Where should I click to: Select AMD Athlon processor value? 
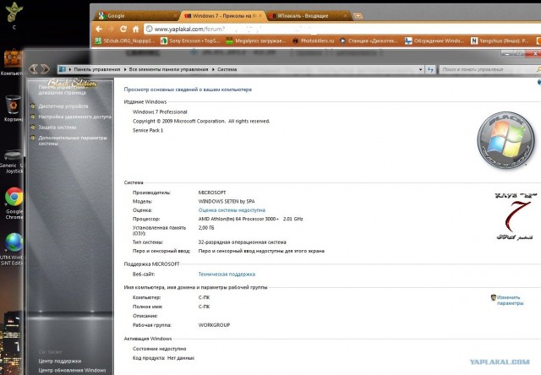[x=250, y=219]
